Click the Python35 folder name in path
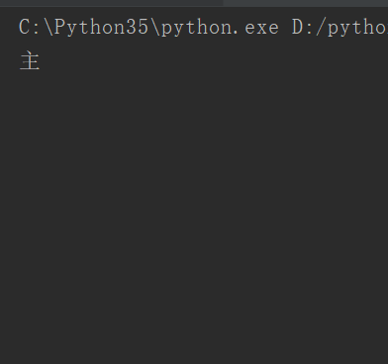 coord(101,28)
